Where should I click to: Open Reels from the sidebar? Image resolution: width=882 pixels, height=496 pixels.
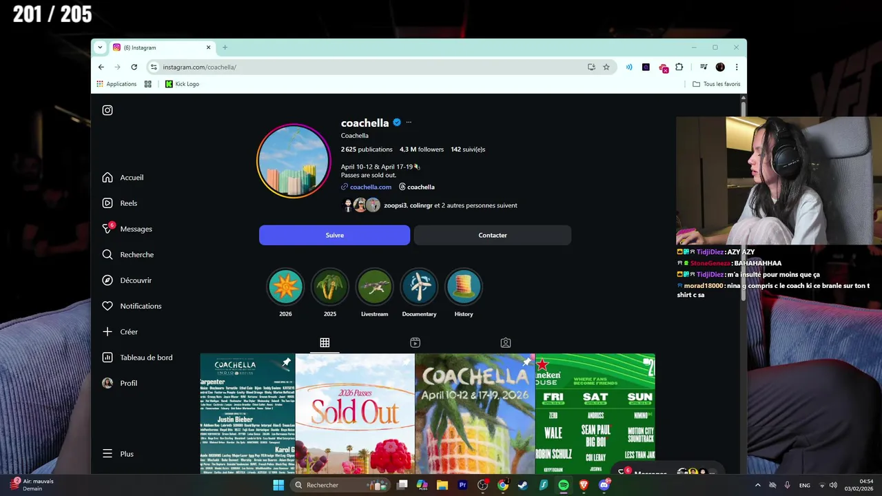(x=120, y=203)
